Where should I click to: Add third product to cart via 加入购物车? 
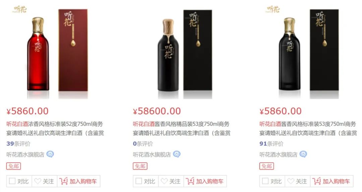tap(332, 181)
